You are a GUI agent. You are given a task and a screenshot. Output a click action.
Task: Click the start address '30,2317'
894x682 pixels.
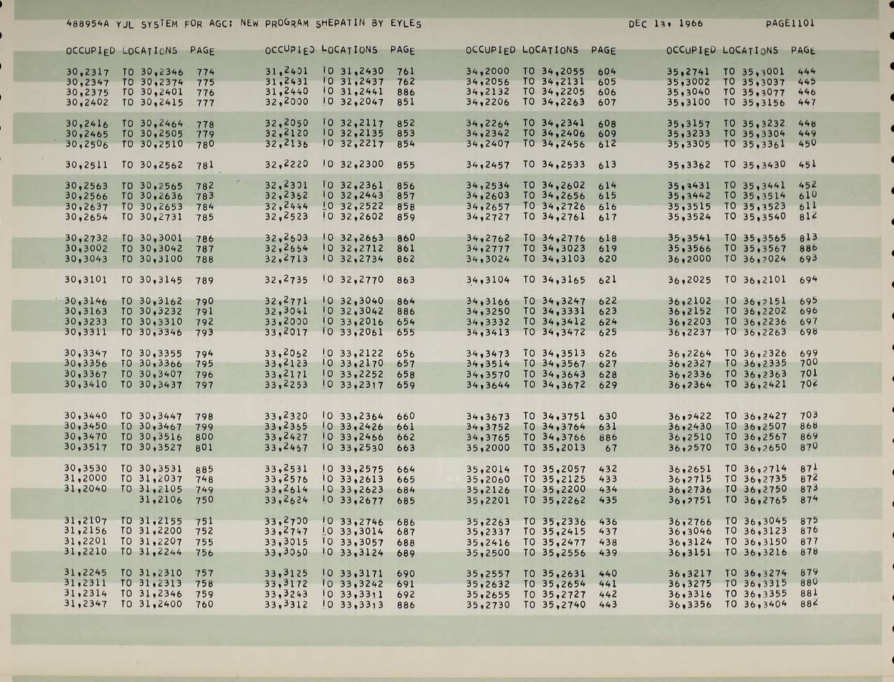[x=87, y=71]
